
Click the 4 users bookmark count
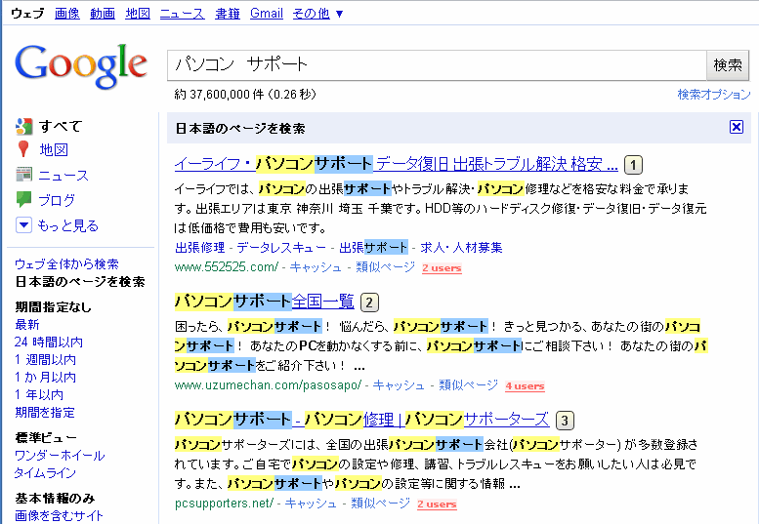[525, 386]
